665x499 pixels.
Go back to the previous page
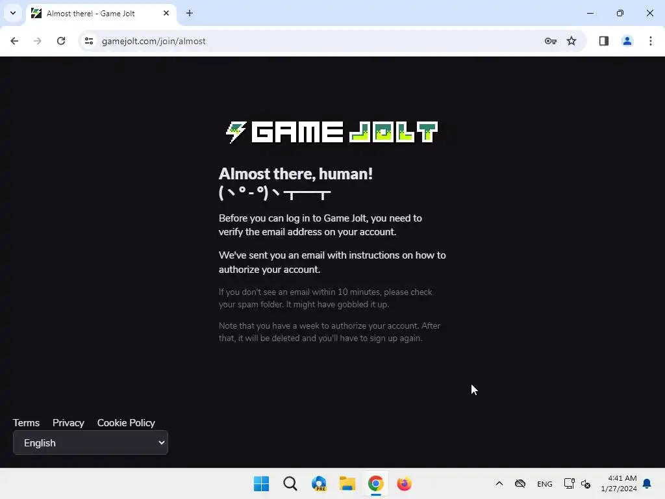coord(14,41)
